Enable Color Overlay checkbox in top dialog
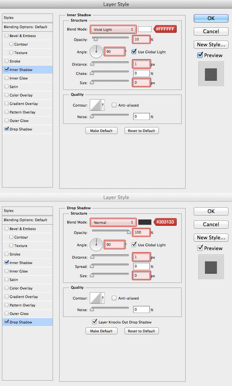This screenshot has width=232, height=386. click(x=7, y=95)
